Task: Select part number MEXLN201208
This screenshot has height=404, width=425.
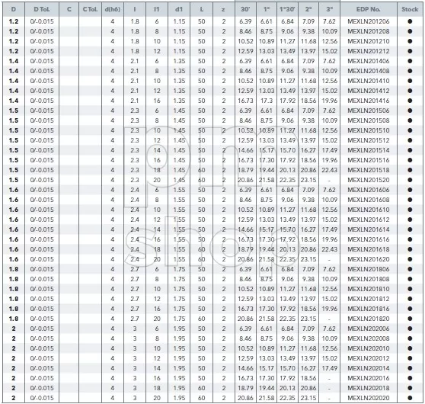Action: point(369,31)
